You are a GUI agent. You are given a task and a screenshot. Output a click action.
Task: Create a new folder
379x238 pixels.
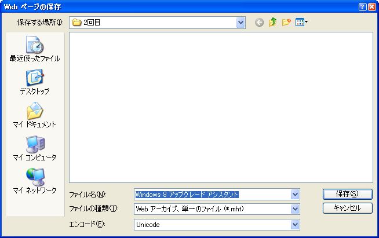coord(286,22)
